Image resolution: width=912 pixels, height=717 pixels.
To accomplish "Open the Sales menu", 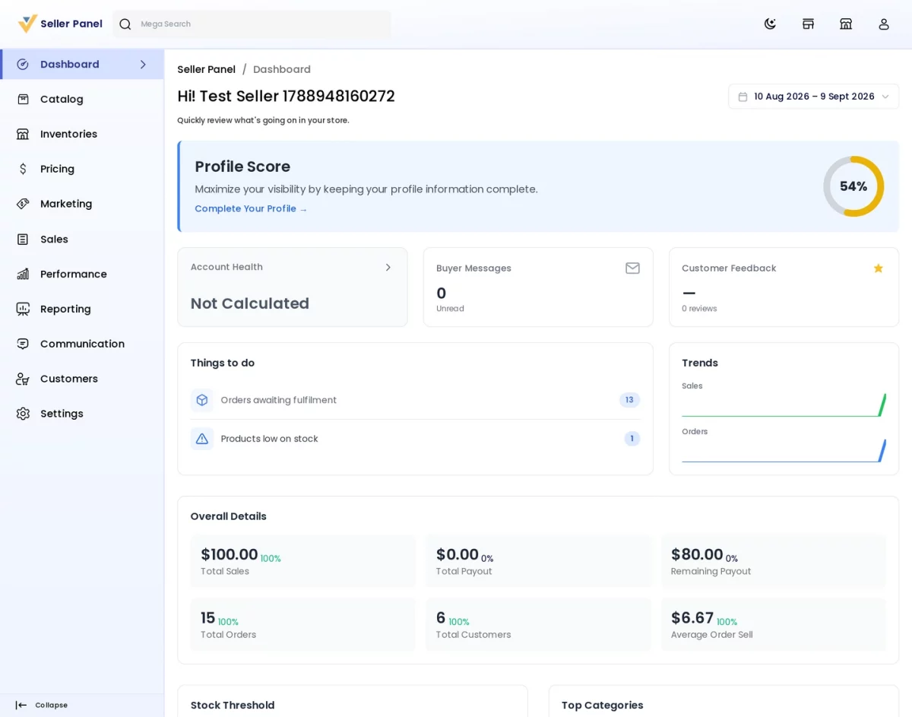I will pyautogui.click(x=82, y=240).
